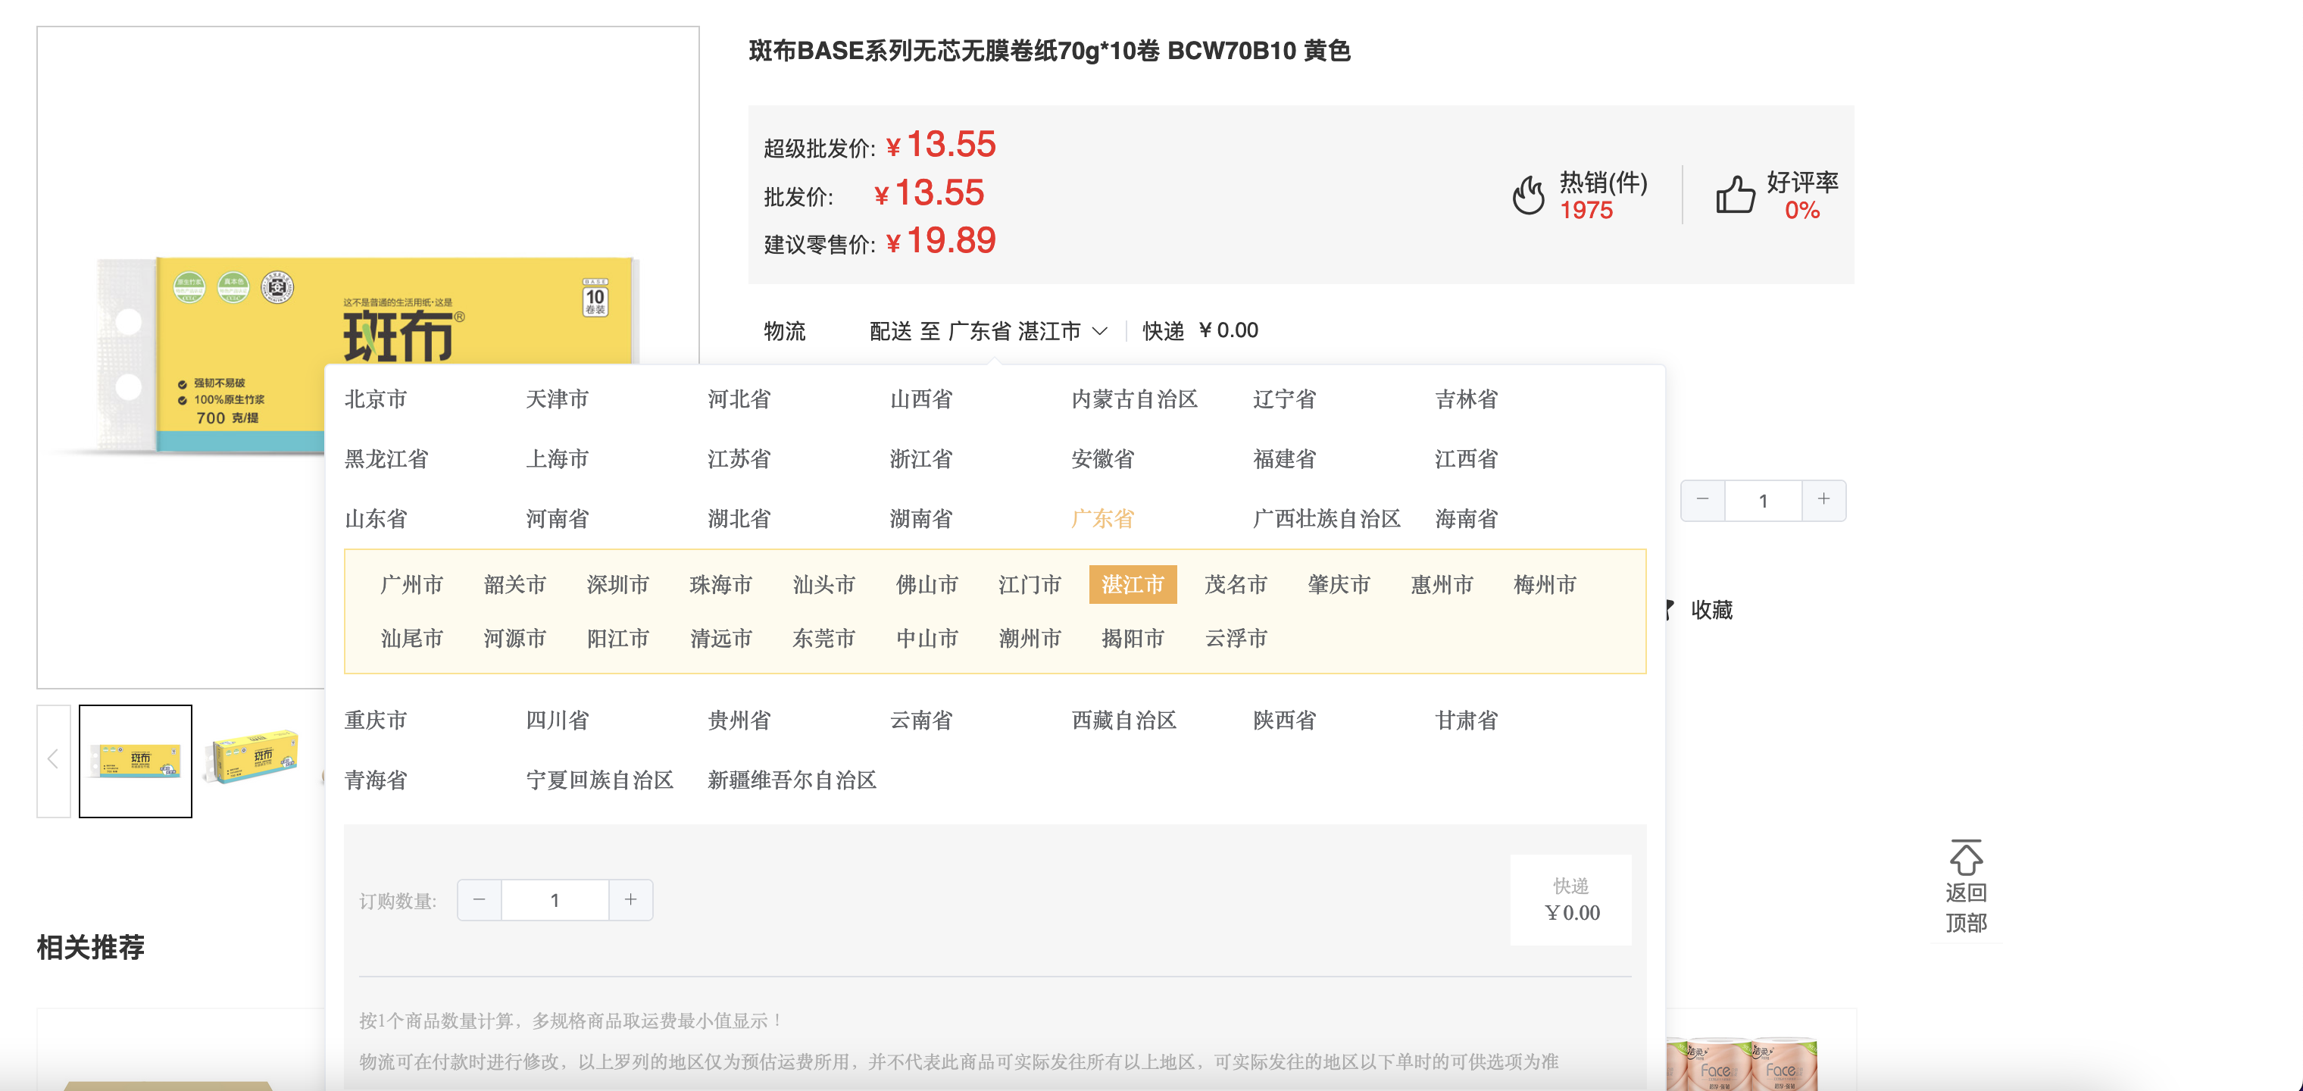The image size is (2303, 1091).
Task: Click the 北京市 option
Action: [x=376, y=399]
